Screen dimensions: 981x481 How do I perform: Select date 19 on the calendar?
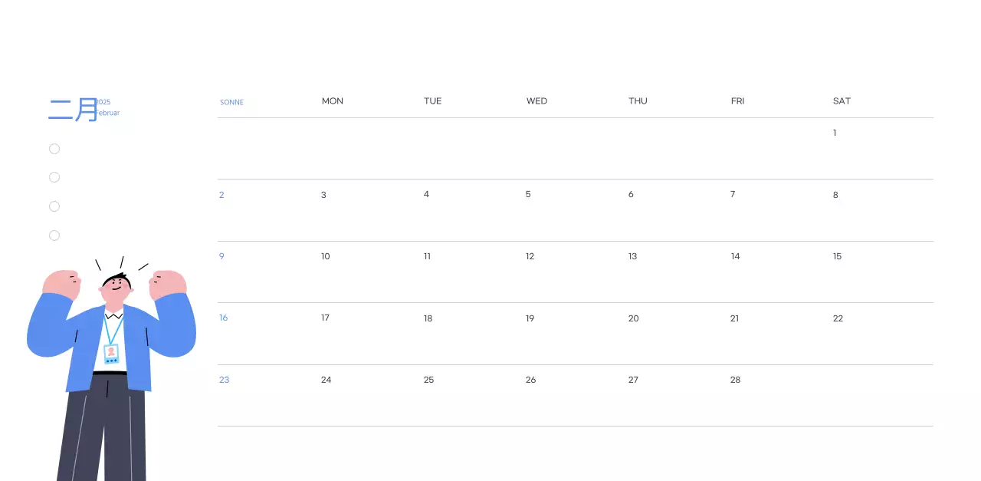530,318
